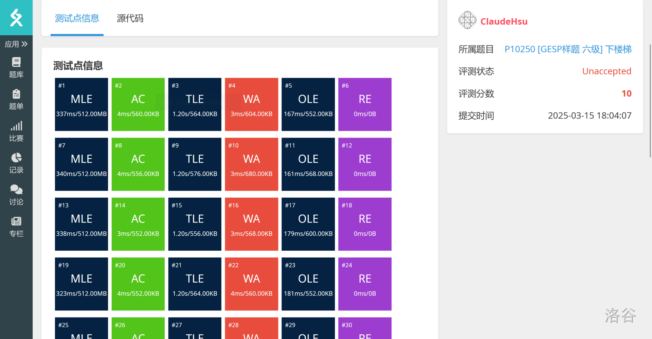Image resolution: width=652 pixels, height=339 pixels.
Task: Select test case #4 WA tile
Action: 252,104
